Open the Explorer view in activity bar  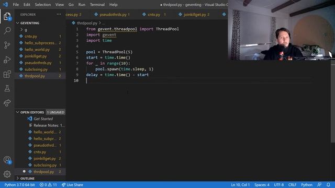(7, 16)
